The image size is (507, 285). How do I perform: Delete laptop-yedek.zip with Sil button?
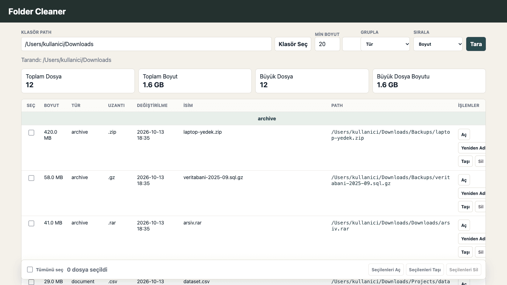click(x=481, y=161)
